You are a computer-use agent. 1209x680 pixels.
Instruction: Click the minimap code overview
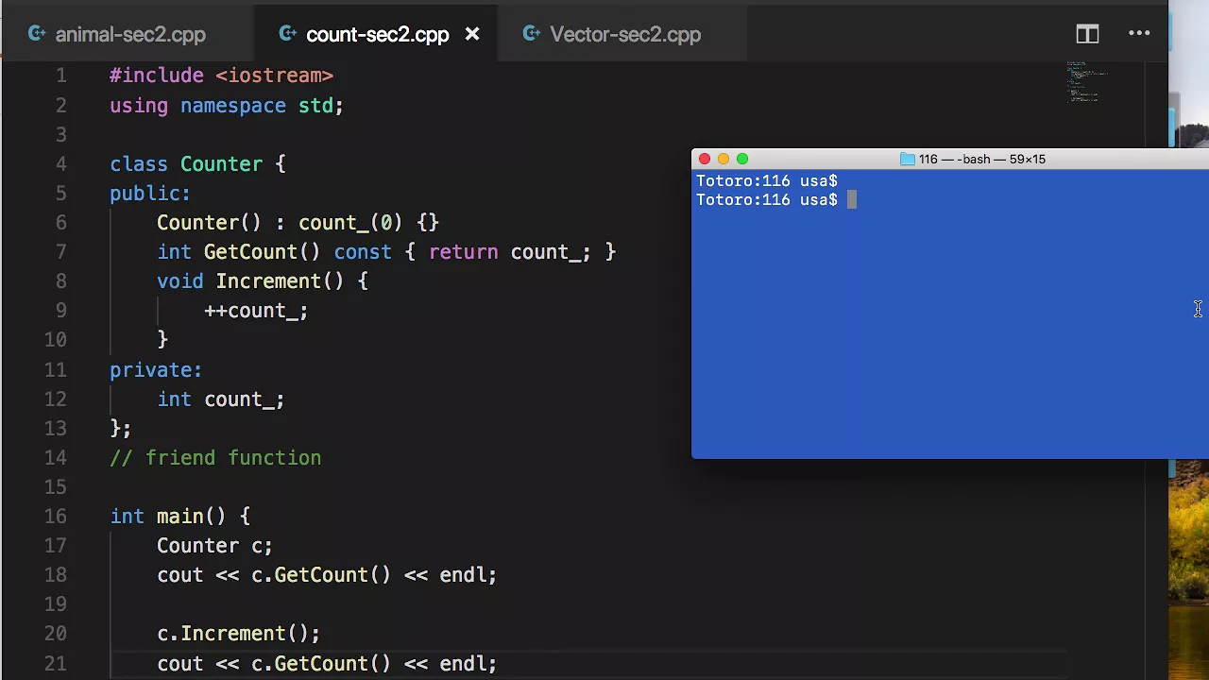(1086, 82)
